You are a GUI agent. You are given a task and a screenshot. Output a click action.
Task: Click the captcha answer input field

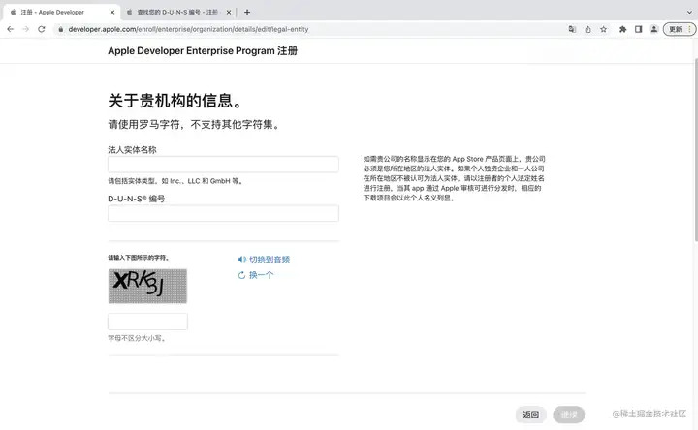(x=147, y=322)
